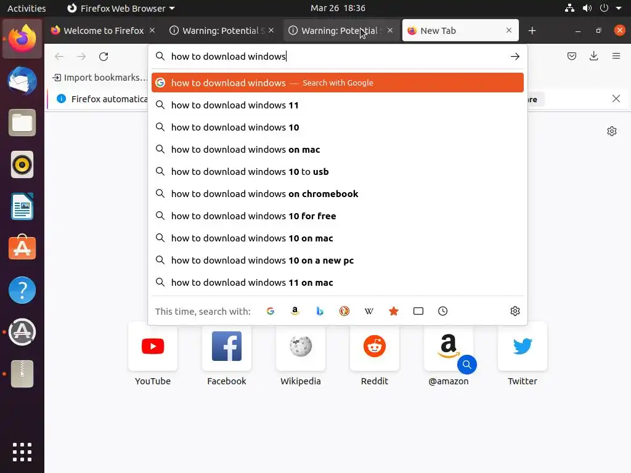The width and height of the screenshot is (631, 473).
Task: Dismiss the Firefox notification bar
Action: click(616, 99)
